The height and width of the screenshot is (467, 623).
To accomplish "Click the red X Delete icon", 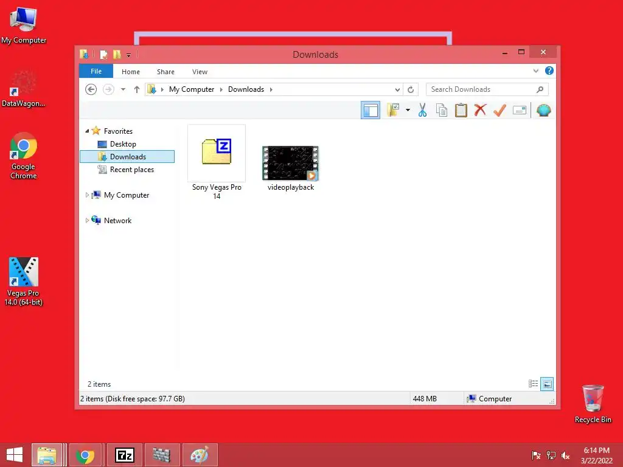I will (481, 110).
